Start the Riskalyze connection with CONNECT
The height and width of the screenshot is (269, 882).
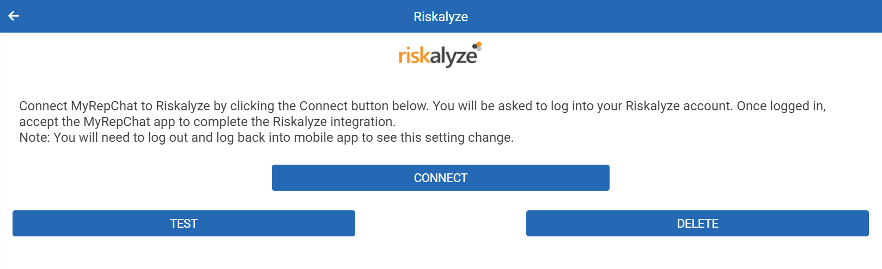(x=440, y=178)
